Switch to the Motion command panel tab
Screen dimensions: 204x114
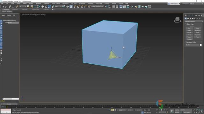click(x=196, y=16)
